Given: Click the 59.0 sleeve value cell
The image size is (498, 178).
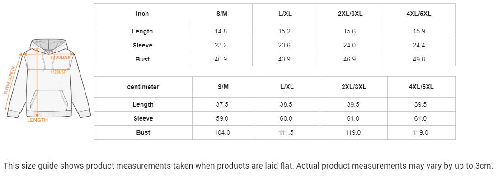Looking at the screenshot, I should (x=223, y=118).
